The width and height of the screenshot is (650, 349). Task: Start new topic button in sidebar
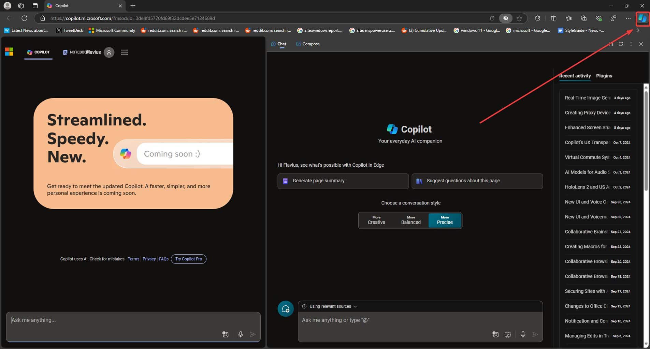[286, 309]
